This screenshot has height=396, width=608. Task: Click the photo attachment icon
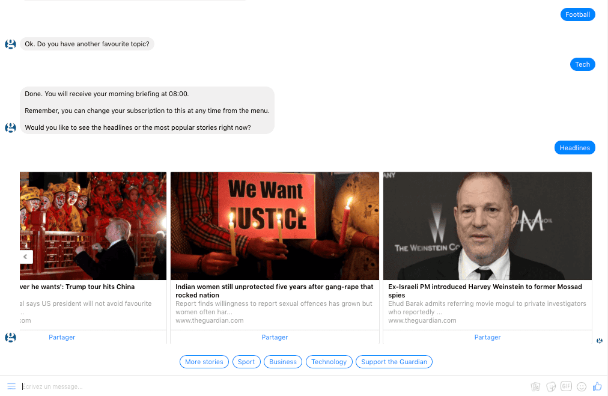[x=535, y=386]
